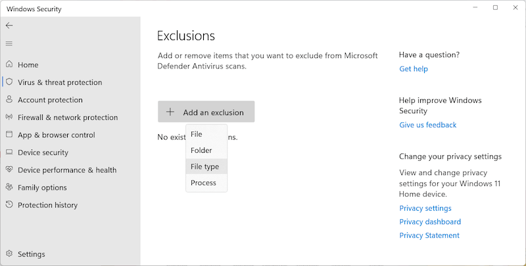Open Device performance & health section
526x266 pixels.
point(67,170)
